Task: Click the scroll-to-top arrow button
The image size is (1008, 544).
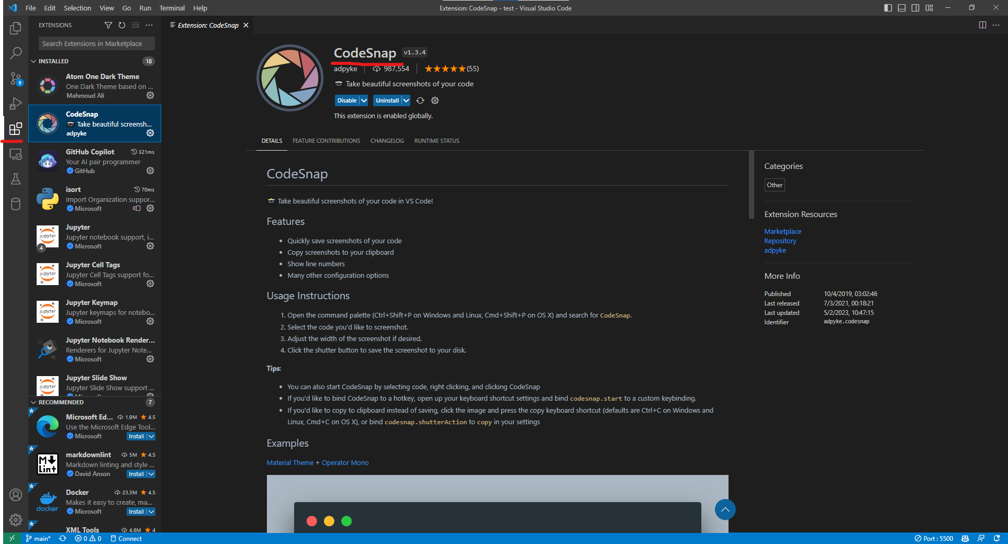Action: coord(725,509)
